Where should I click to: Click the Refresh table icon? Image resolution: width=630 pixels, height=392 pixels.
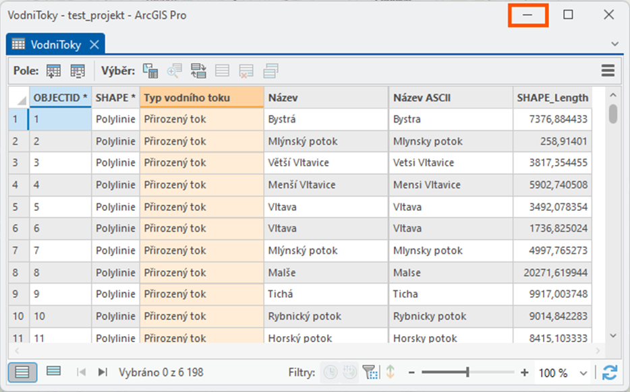pyautogui.click(x=610, y=372)
